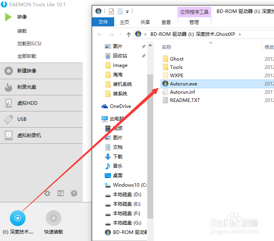This screenshot has height=241, width=274.
Task: Click the navigation pane scrollbar thumb
Action: (150, 146)
